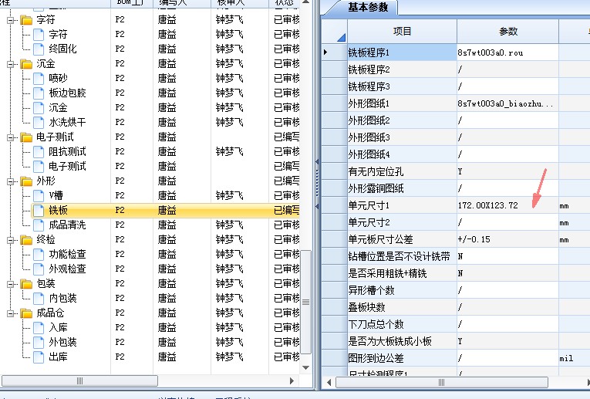Collapse the 终检 folder node
The height and width of the screenshot is (399, 590).
pyautogui.click(x=11, y=240)
